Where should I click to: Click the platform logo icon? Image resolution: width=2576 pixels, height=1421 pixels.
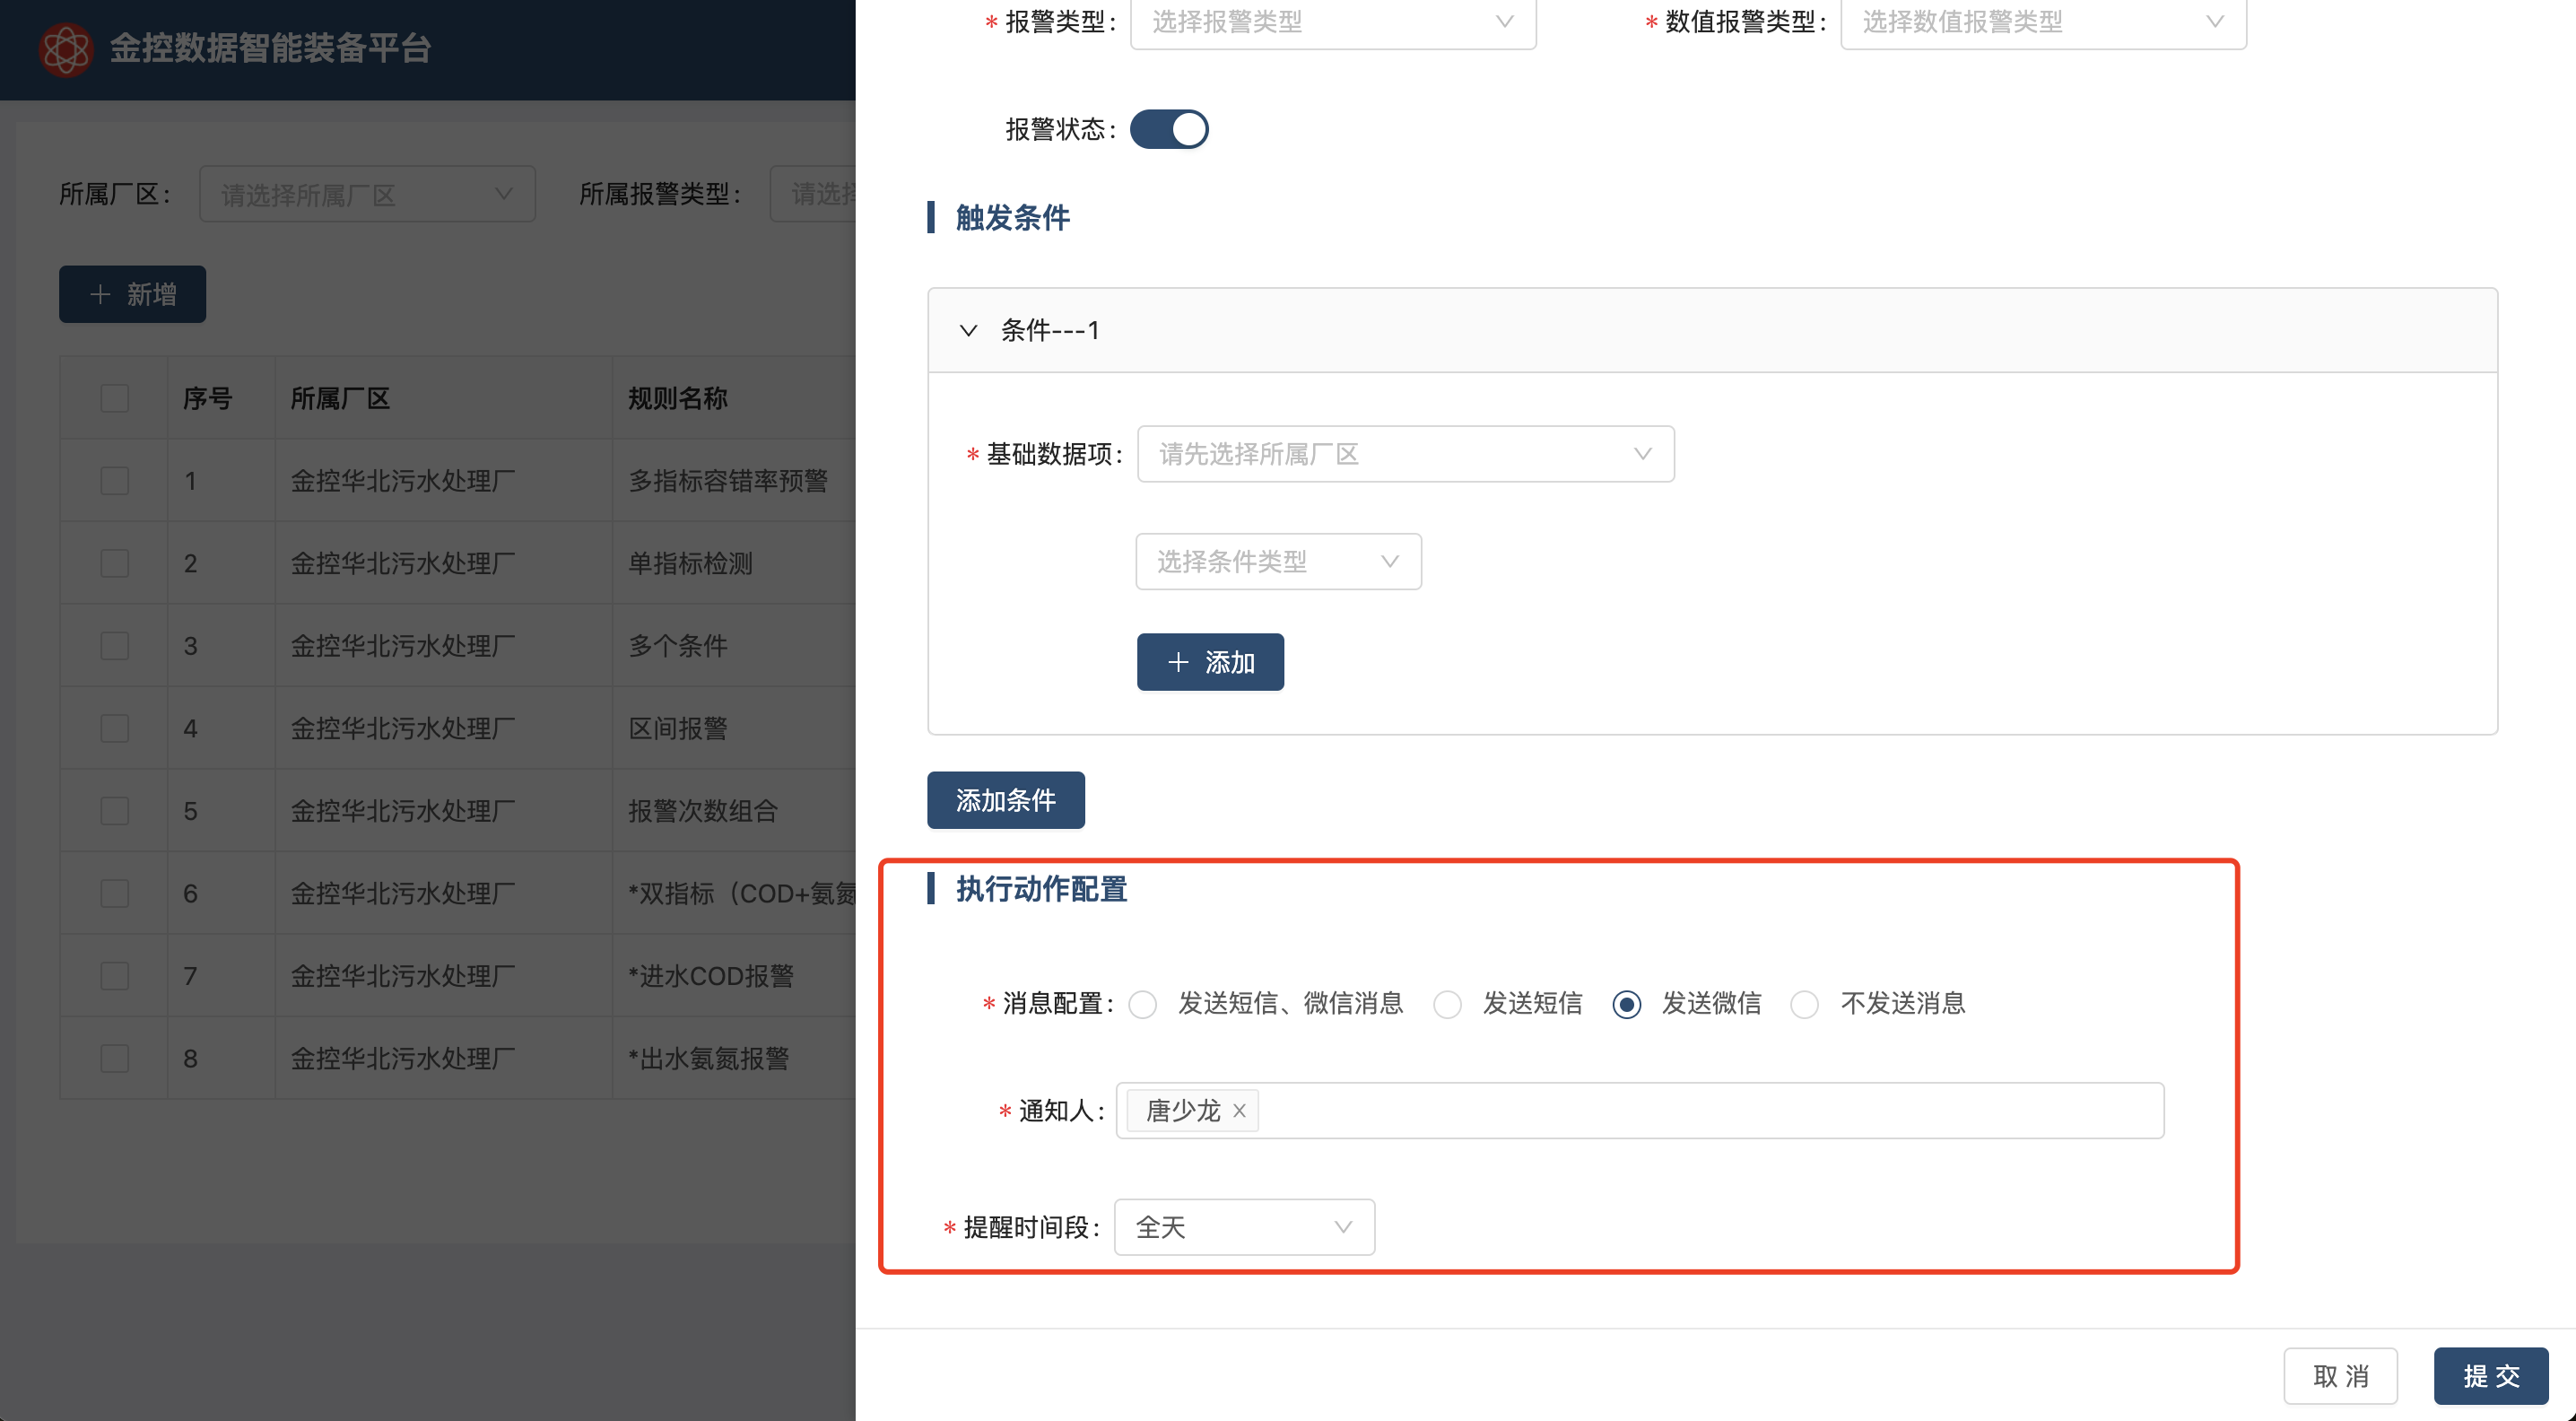[66, 49]
